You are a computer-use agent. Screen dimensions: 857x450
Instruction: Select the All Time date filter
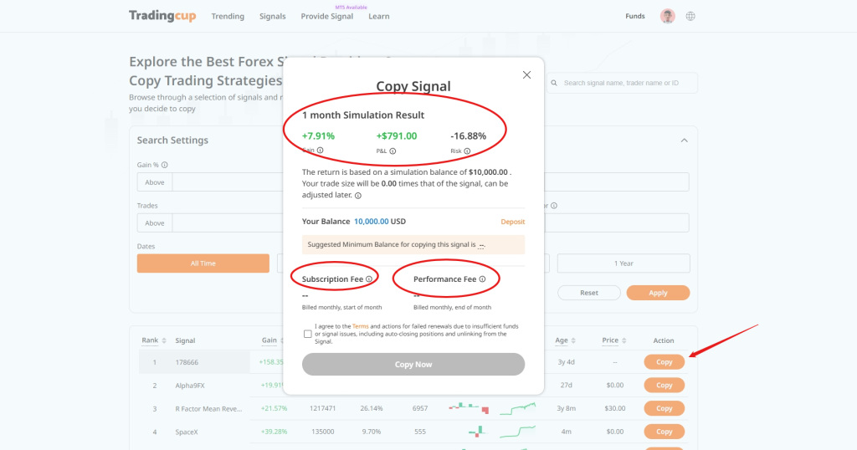pos(203,263)
